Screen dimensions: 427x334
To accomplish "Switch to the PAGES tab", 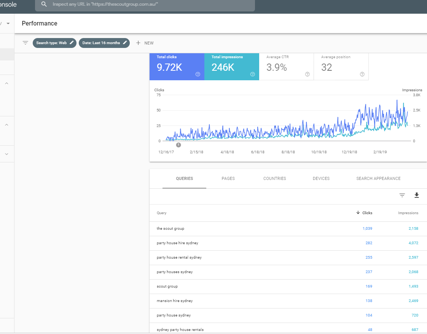I will pos(228,178).
